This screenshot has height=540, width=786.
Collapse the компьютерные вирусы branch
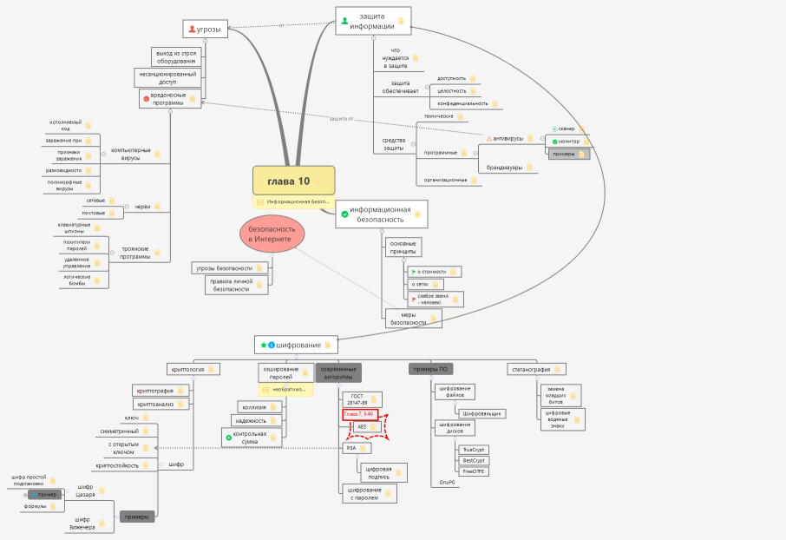coord(103,153)
